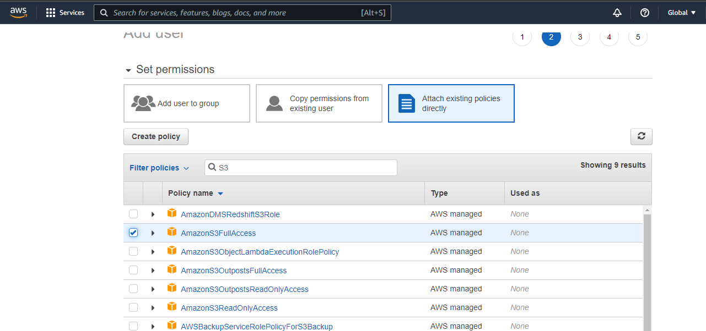
Task: Check the AmazonS3ReadOnlyAccess checkbox
Action: pos(133,307)
